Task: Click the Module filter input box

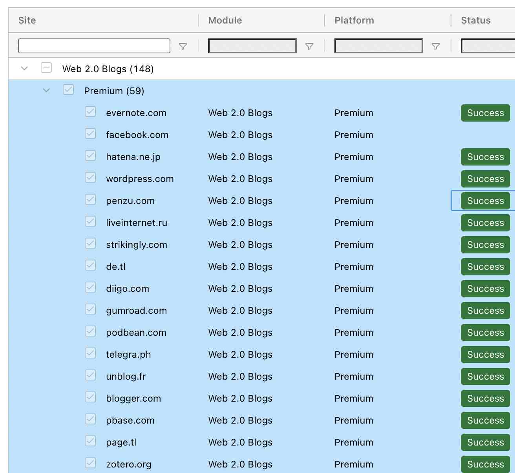Action: pyautogui.click(x=252, y=45)
